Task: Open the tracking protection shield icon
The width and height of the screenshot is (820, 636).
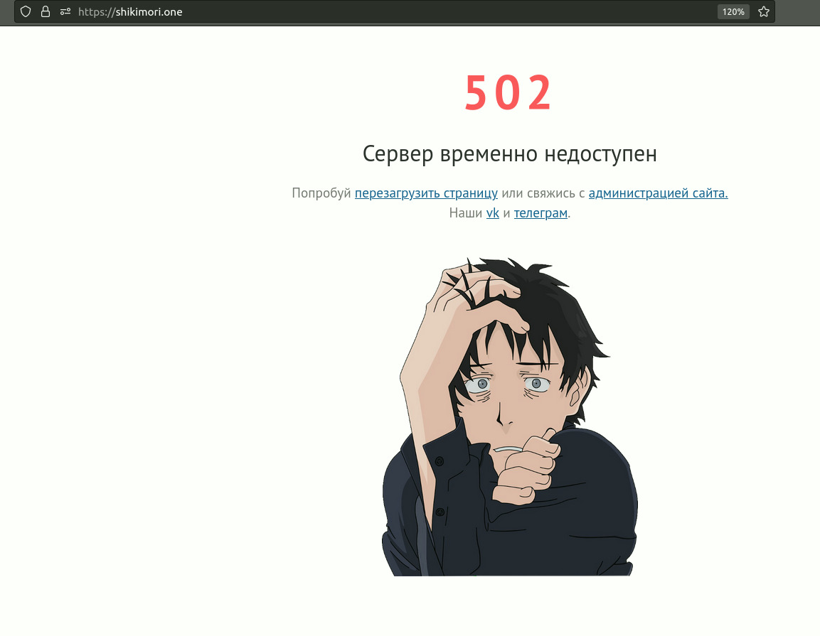Action: (x=26, y=11)
